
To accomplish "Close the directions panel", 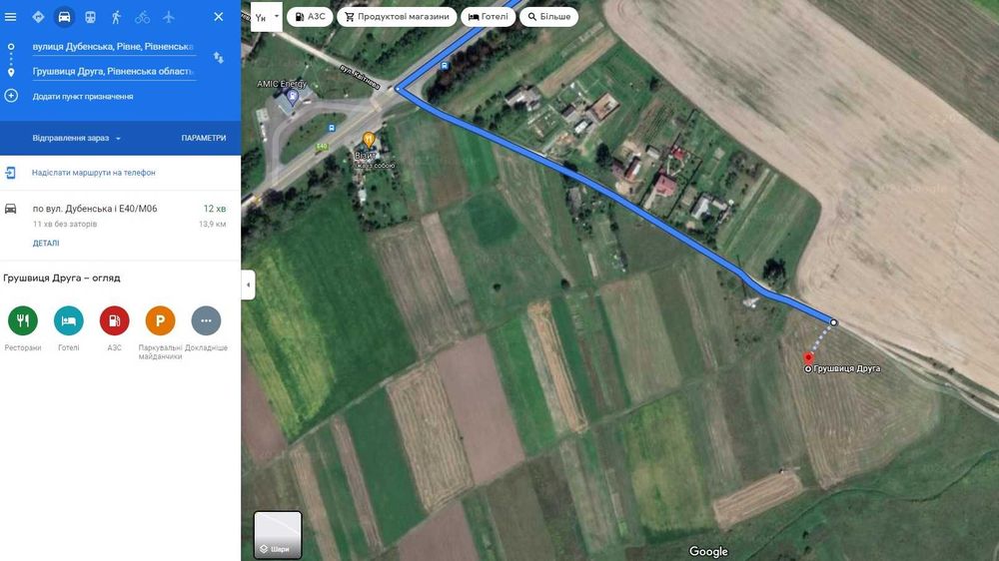I will [x=219, y=17].
